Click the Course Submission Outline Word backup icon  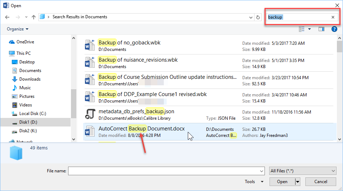coord(90,80)
